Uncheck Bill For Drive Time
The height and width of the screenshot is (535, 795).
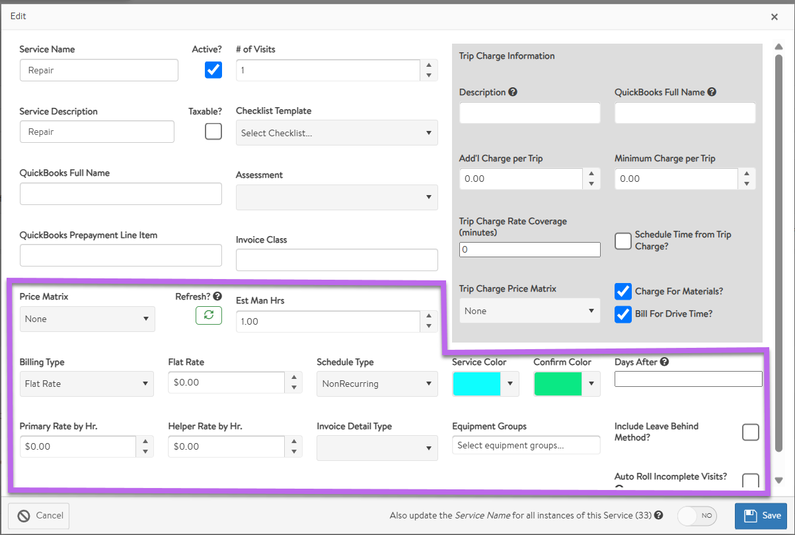(623, 314)
